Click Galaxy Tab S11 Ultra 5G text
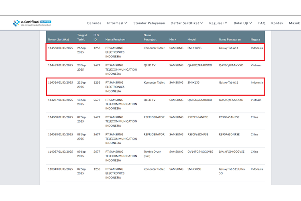This screenshot has height=201, width=301. (232, 171)
